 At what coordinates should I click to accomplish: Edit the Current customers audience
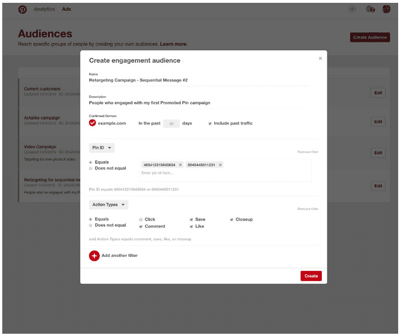point(378,93)
